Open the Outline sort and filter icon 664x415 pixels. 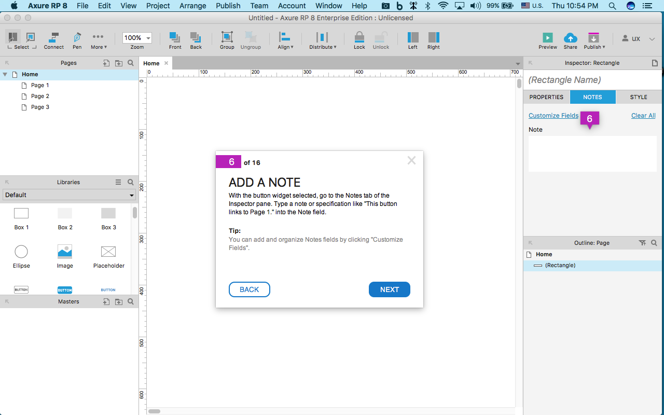[642, 243]
